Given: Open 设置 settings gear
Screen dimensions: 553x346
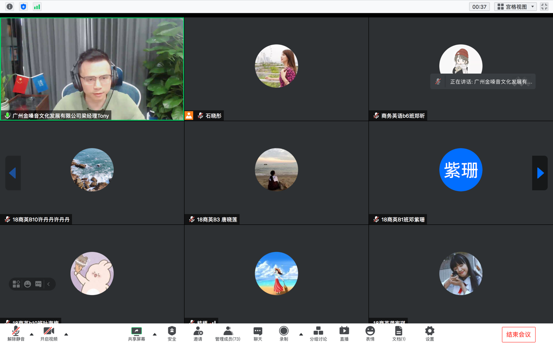Looking at the screenshot, I should click(x=430, y=334).
